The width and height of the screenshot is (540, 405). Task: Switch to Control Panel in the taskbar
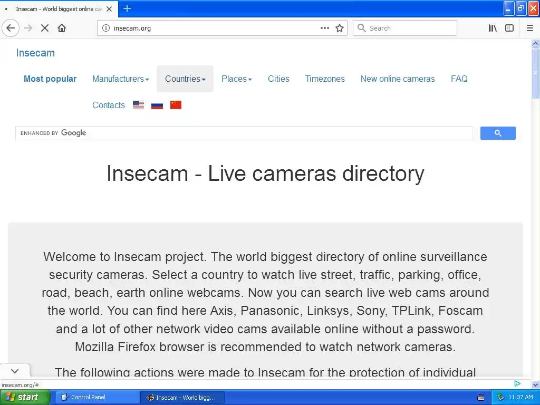coord(98,398)
